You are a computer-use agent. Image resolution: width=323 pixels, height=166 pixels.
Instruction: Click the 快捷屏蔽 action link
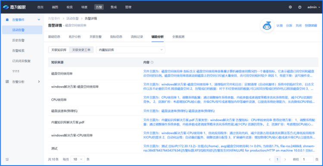(311, 26)
